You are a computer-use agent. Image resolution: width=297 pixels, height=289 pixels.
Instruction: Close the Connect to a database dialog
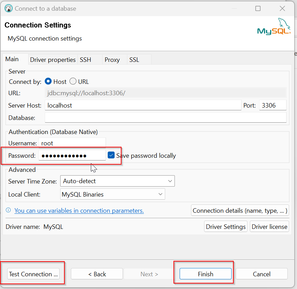[282, 9]
